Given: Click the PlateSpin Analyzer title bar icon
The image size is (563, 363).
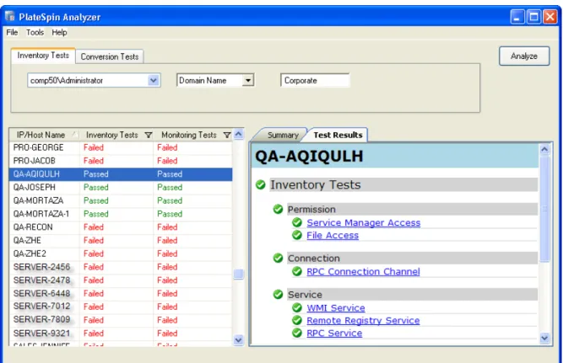Looking at the screenshot, I should coord(9,16).
